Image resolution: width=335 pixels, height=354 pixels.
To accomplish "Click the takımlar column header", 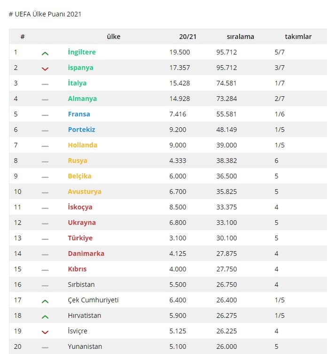I will tap(298, 37).
